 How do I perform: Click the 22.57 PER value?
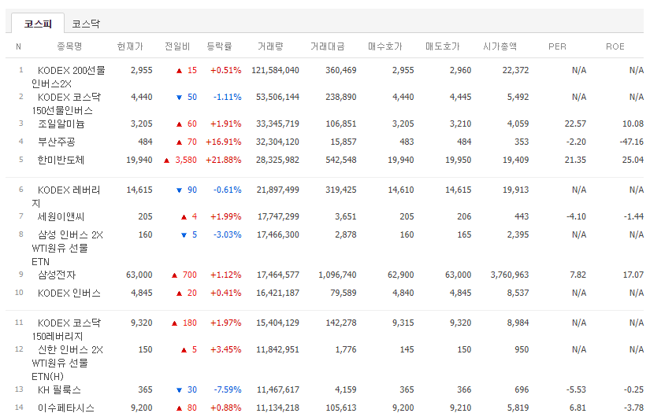point(575,124)
